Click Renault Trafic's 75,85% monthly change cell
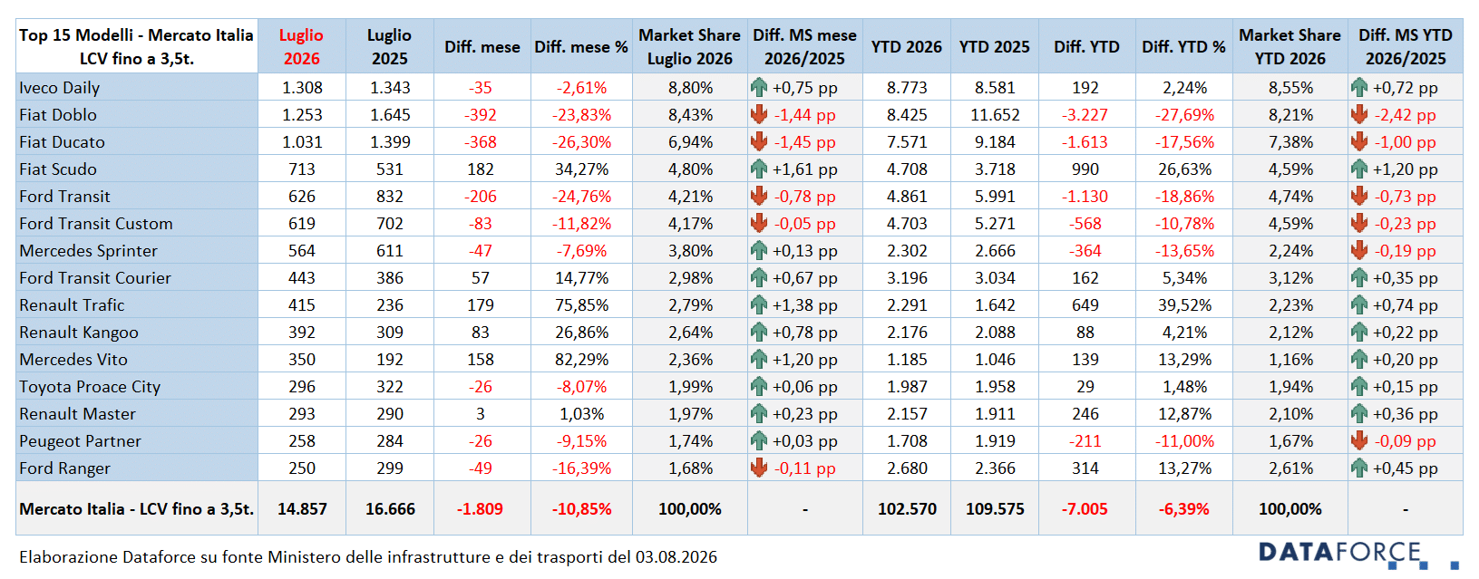1479x579 pixels. pos(581,305)
